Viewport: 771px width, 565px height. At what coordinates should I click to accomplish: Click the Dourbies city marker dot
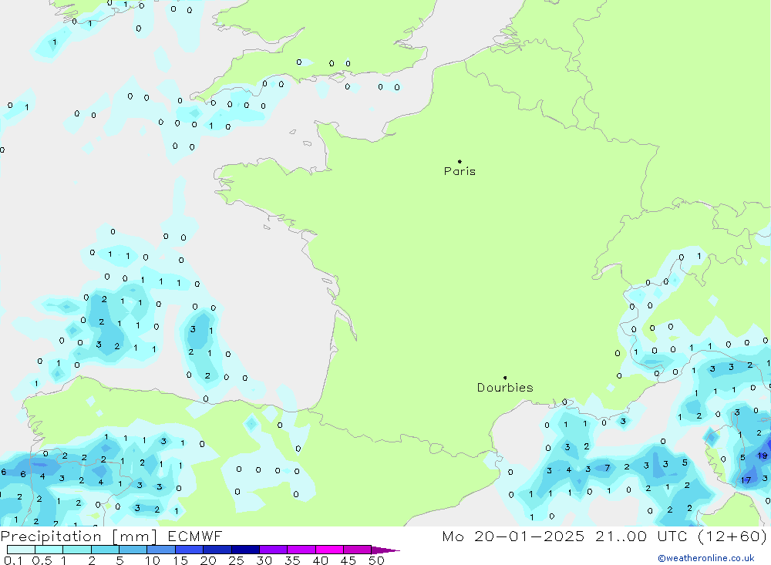click(505, 378)
